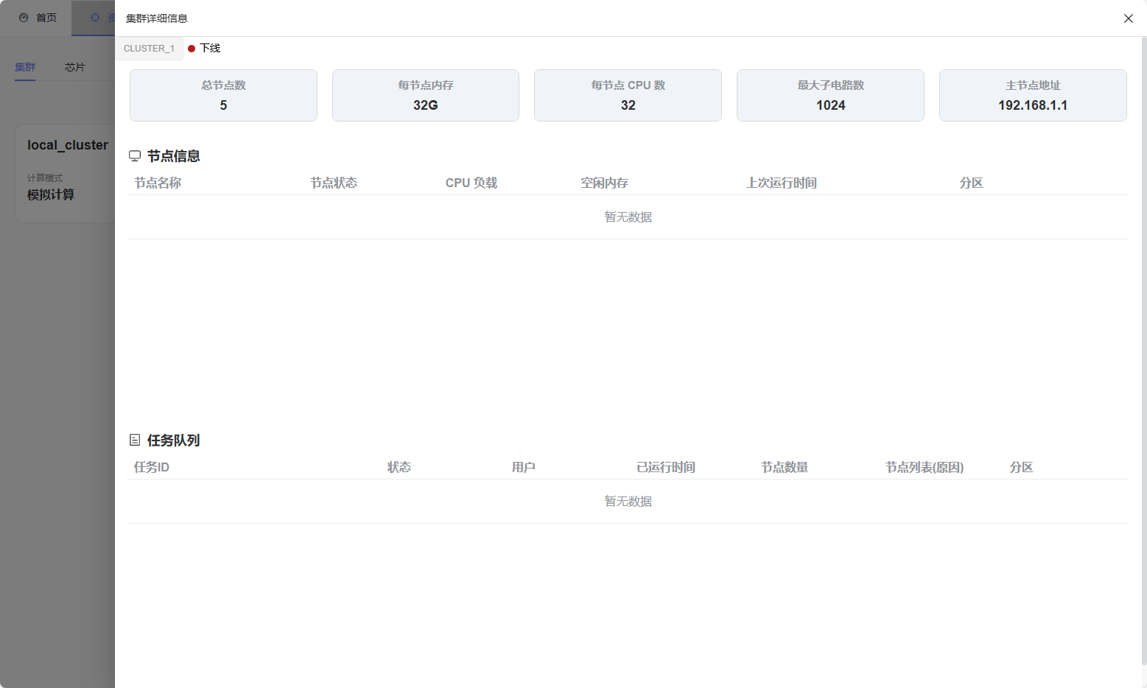The height and width of the screenshot is (688, 1147).
Task: Open the local_cluster card
Action: pos(67,173)
